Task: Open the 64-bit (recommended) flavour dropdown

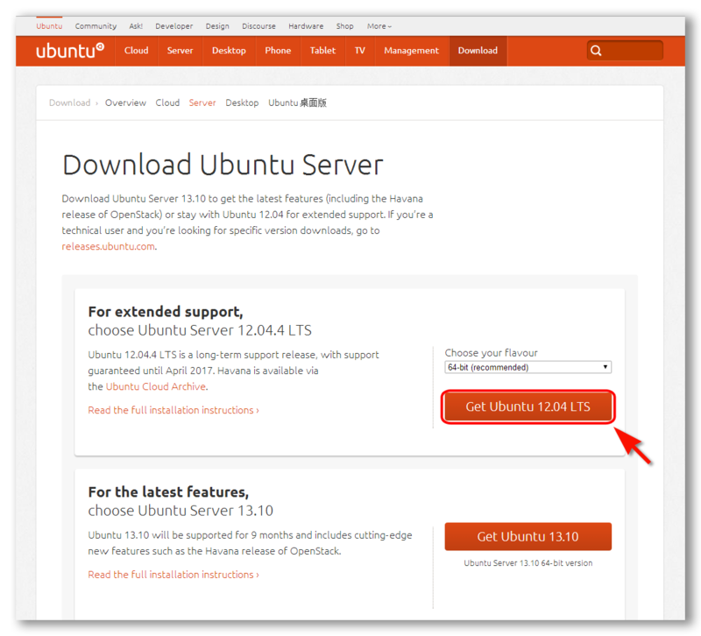Action: (528, 367)
